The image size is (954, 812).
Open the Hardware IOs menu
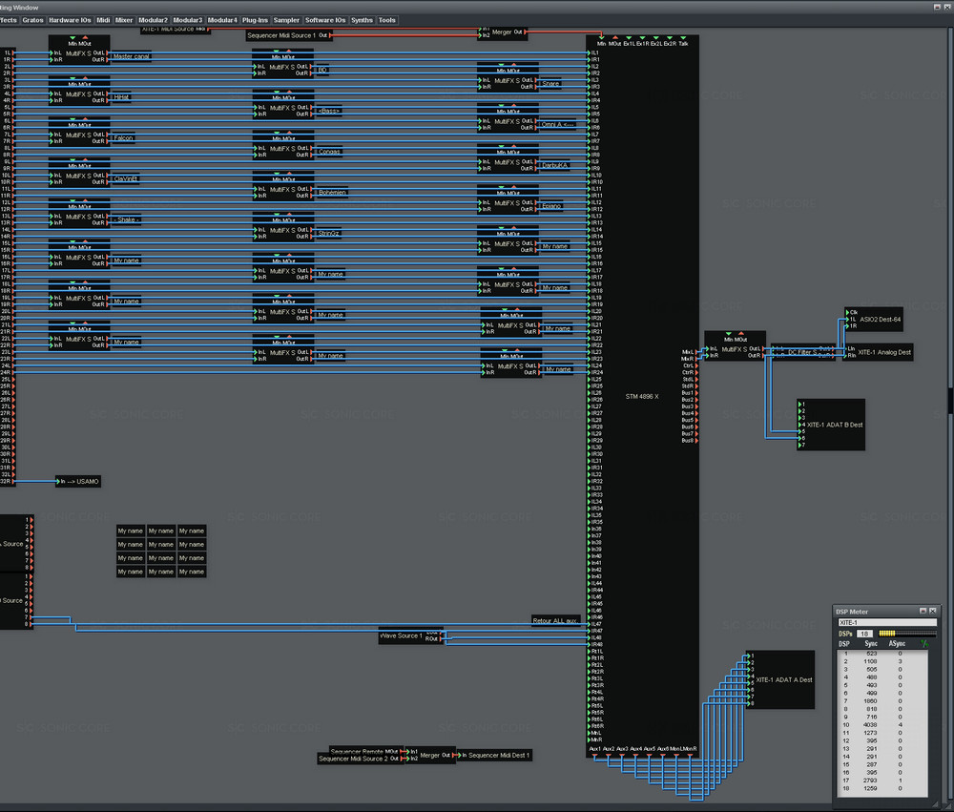click(x=72, y=19)
